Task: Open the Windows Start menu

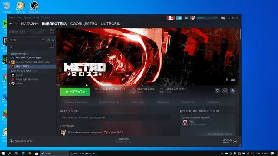Action: point(3,153)
